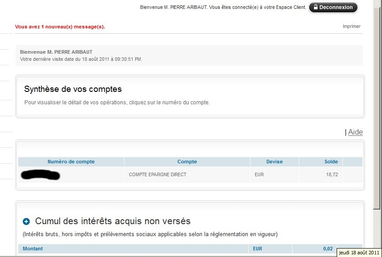382x257 pixels.
Task: Click the Montant label in the interest table
Action: (32, 249)
